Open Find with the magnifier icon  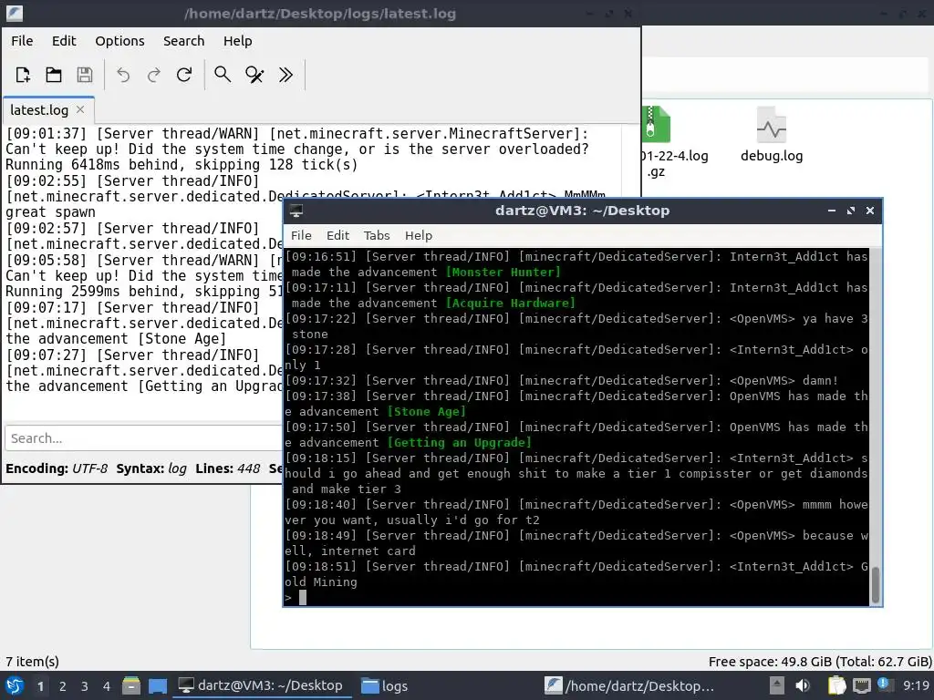[x=223, y=75]
